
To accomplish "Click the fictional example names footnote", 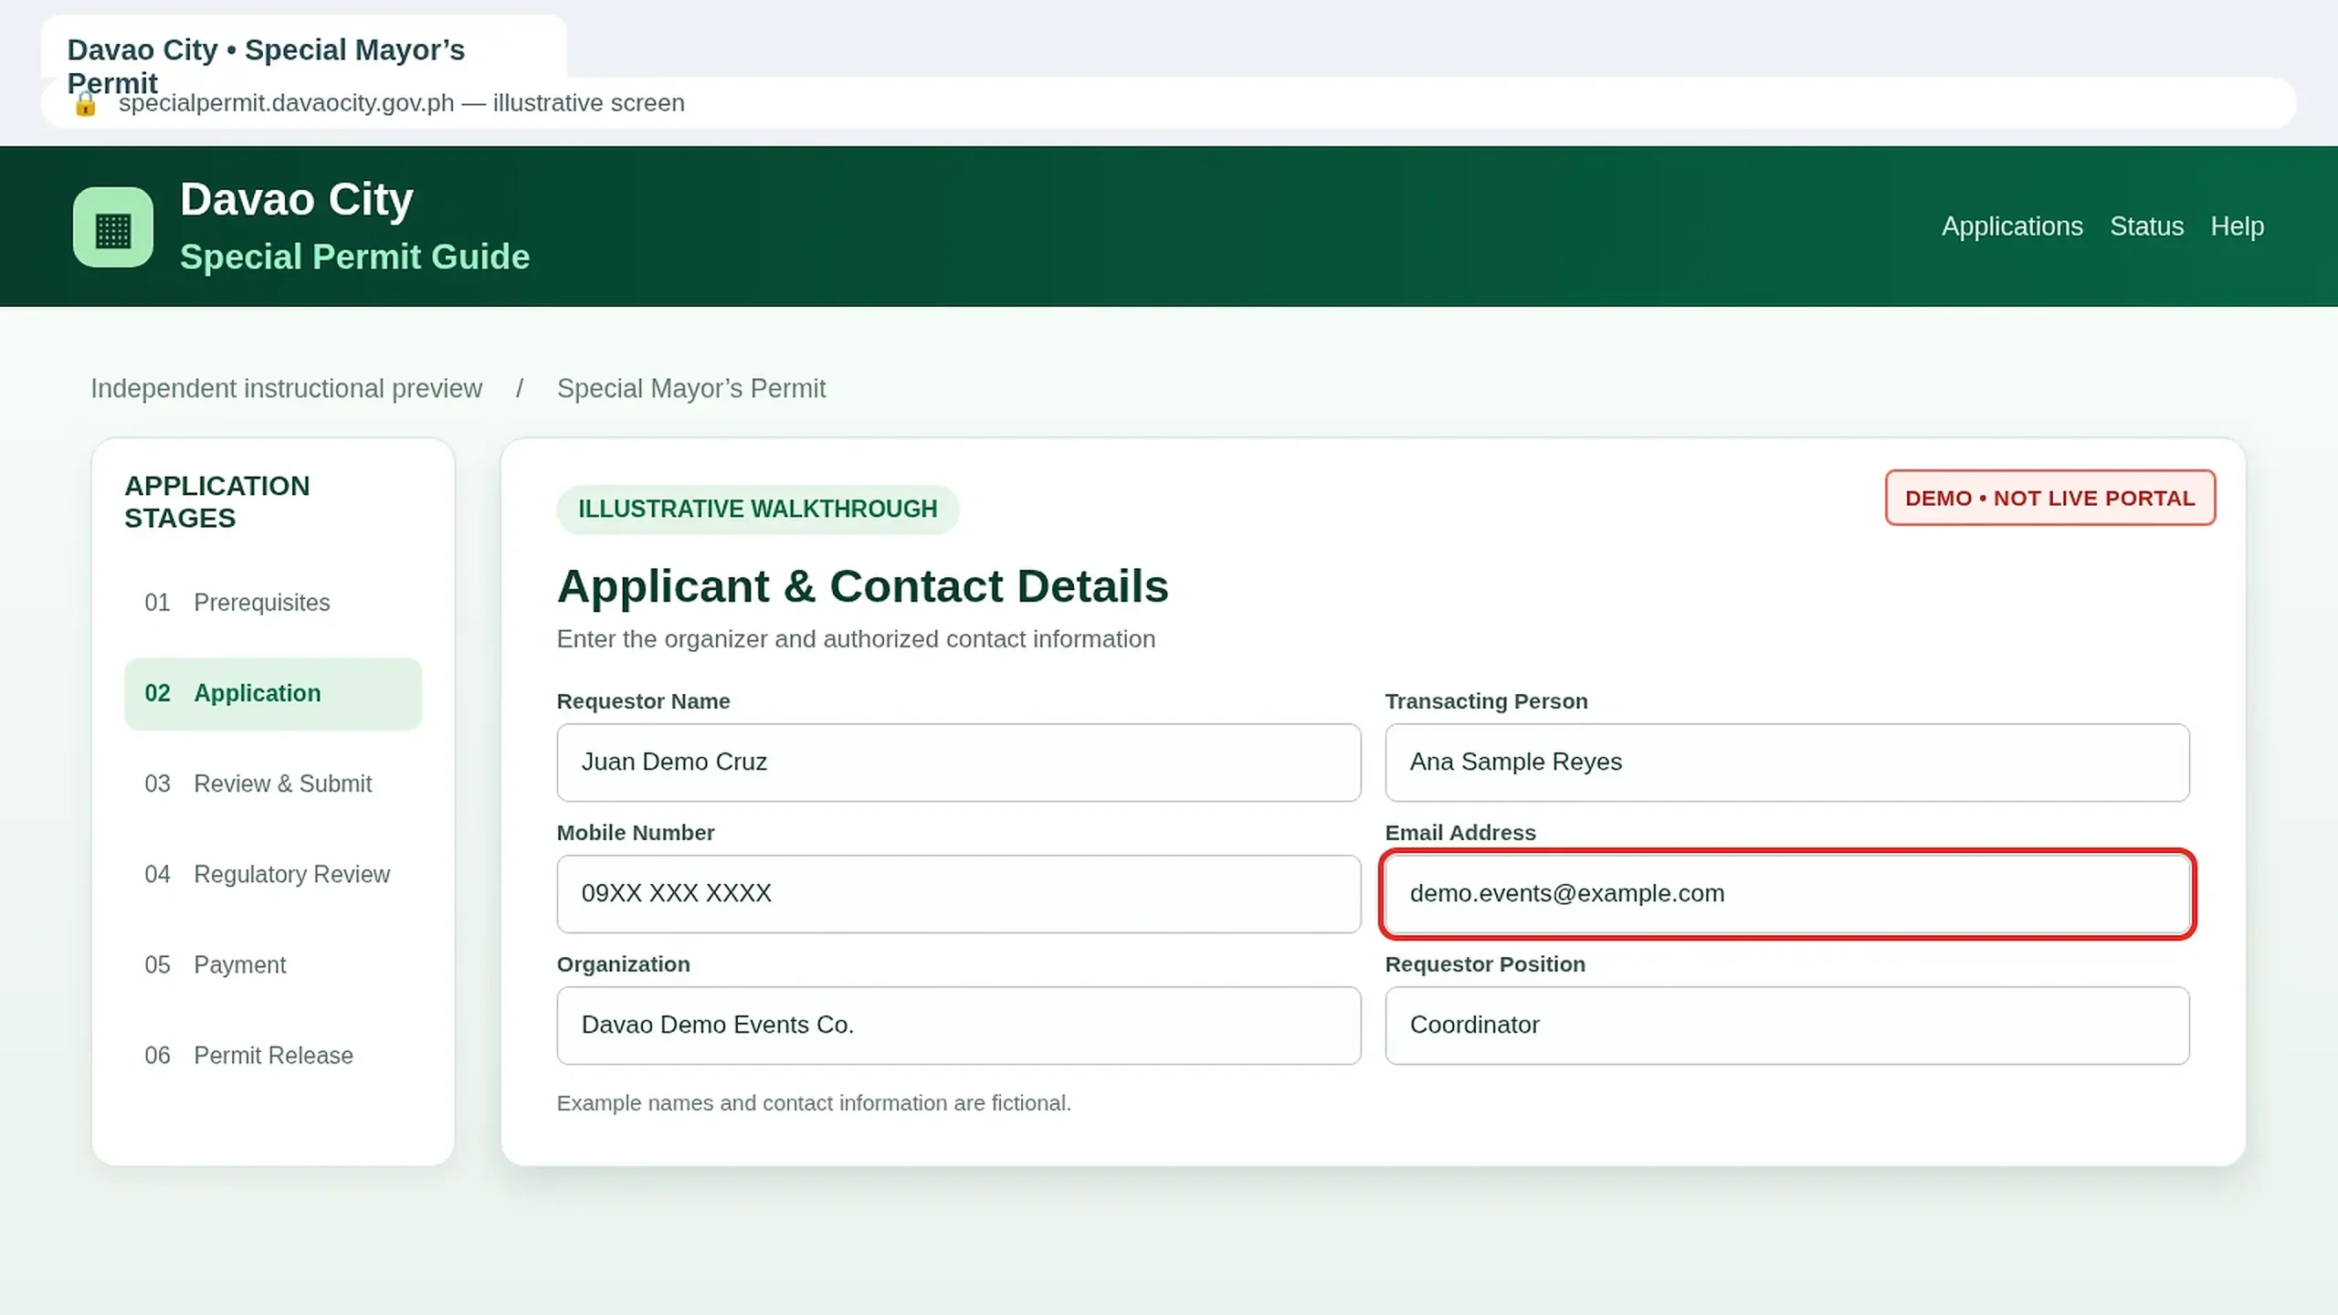I will click(x=814, y=1103).
